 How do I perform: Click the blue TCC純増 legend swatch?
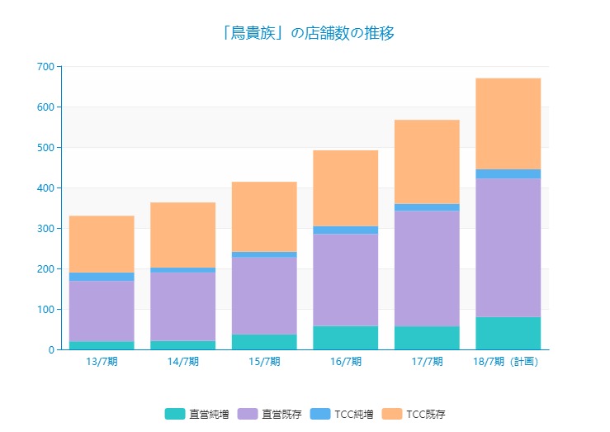tap(320, 414)
